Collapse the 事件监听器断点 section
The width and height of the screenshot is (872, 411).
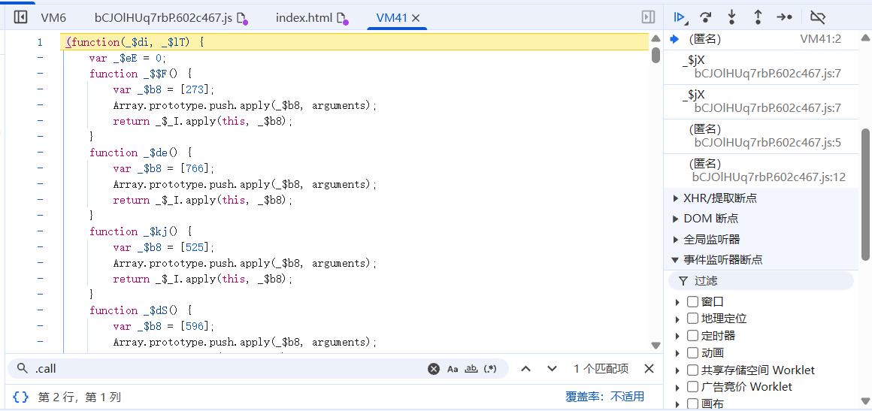[x=722, y=260]
